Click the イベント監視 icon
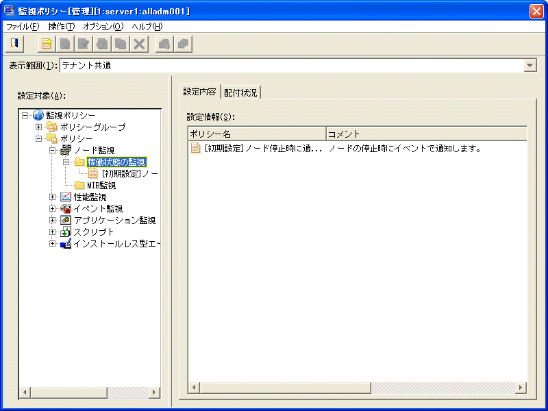Image resolution: width=548 pixels, height=411 pixels. point(66,208)
